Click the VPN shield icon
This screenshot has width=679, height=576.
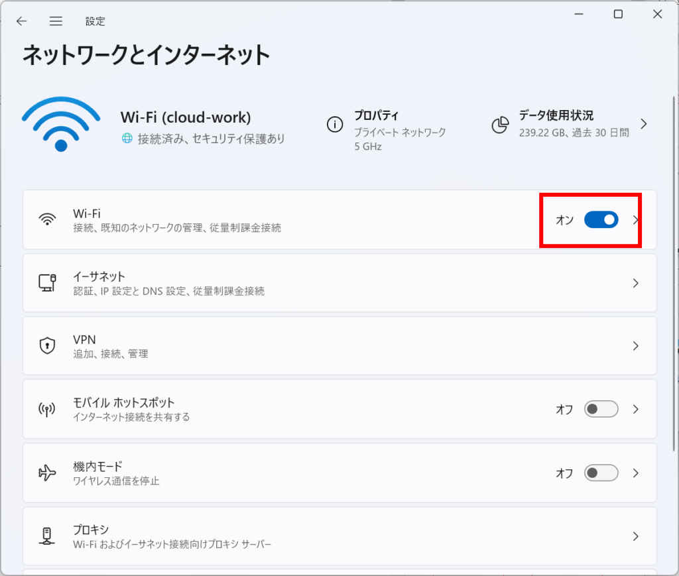(x=47, y=346)
